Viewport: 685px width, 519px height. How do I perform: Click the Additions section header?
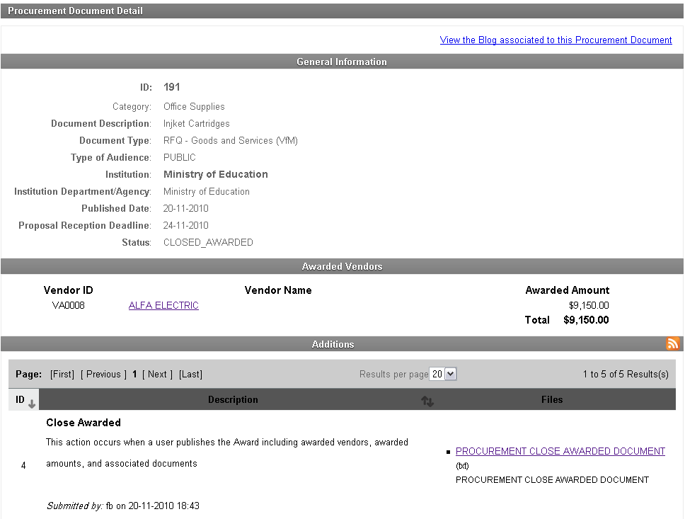333,344
